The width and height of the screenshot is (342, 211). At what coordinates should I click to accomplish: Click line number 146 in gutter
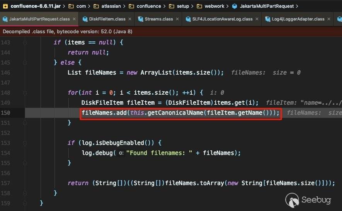coord(5,73)
